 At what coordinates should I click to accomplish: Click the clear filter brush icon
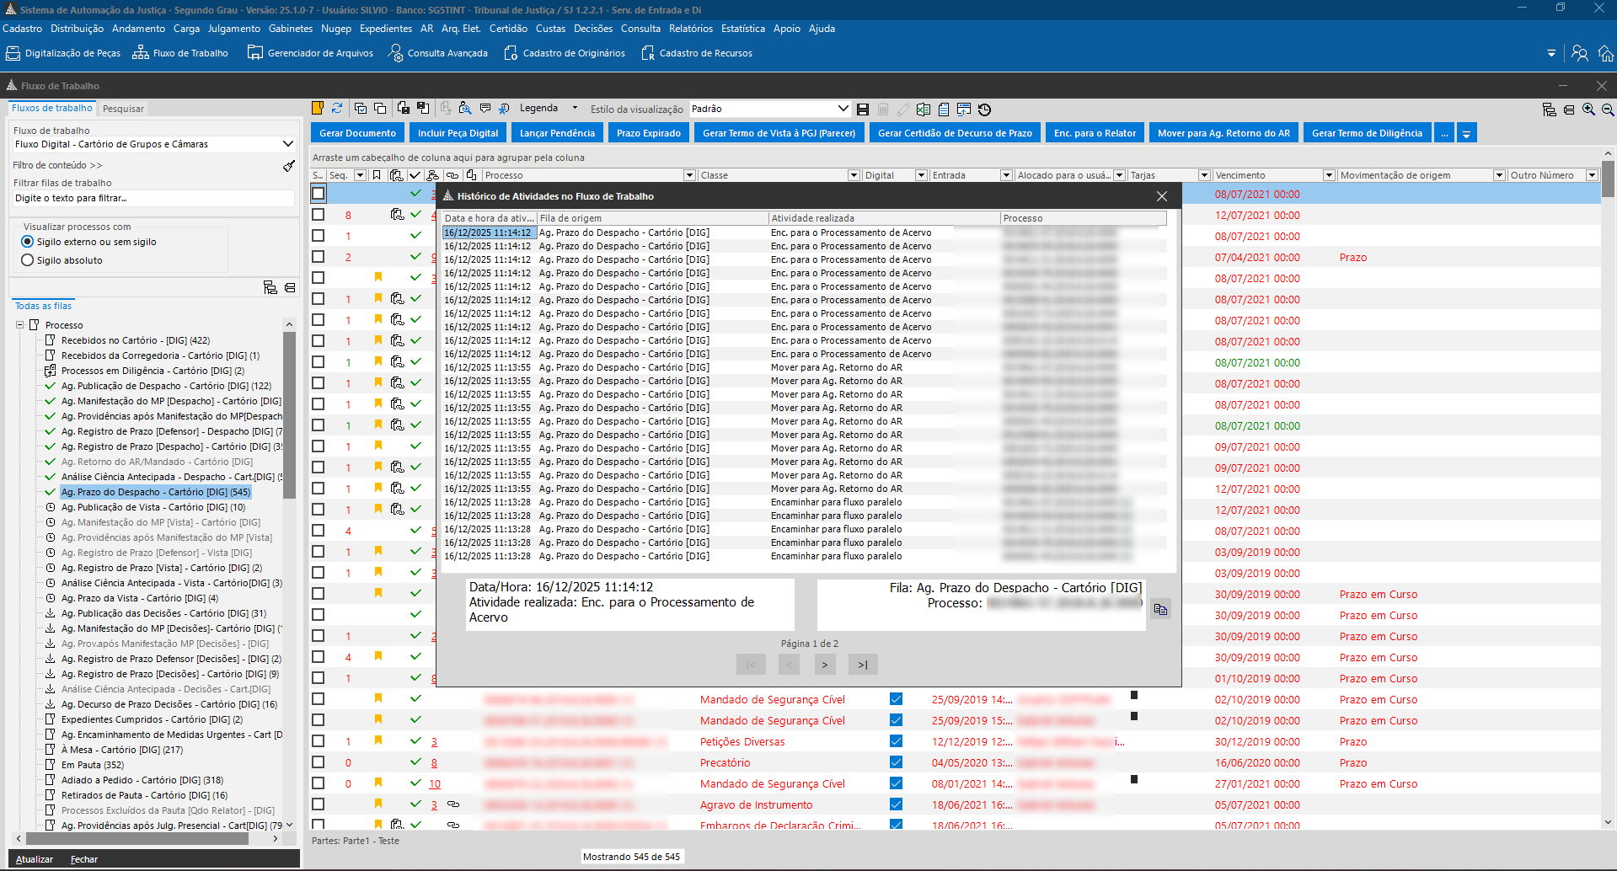pos(288,166)
